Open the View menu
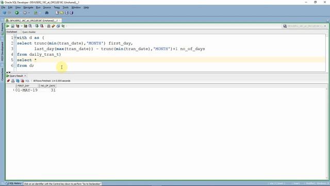Viewport: 330px width, 186px height. 18,8
